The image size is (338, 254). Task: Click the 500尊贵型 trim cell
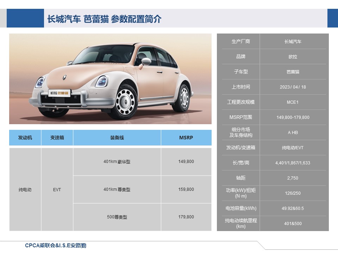[x=117, y=217]
